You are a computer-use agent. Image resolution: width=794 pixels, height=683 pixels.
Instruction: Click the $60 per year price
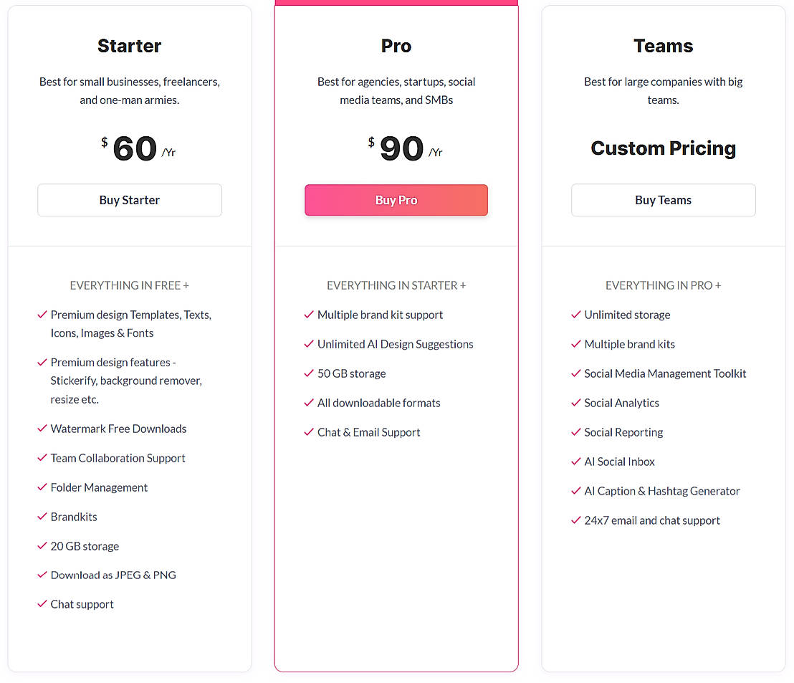click(x=136, y=148)
